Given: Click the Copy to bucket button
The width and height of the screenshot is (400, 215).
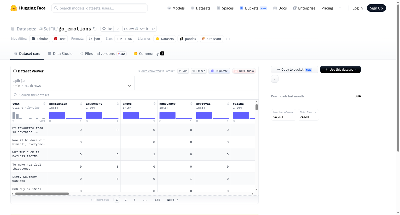Looking at the screenshot, I should point(294,69).
